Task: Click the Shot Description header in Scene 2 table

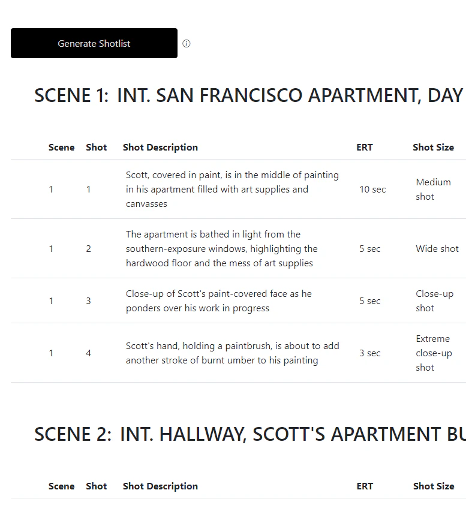Action: point(160,486)
